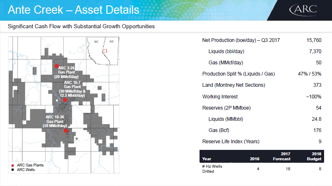This screenshot has height=186, width=332.
Task: Click the 'AB' label on inset map
Action: 111,42
